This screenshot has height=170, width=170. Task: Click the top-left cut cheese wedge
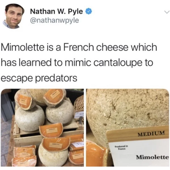[x=25, y=102]
